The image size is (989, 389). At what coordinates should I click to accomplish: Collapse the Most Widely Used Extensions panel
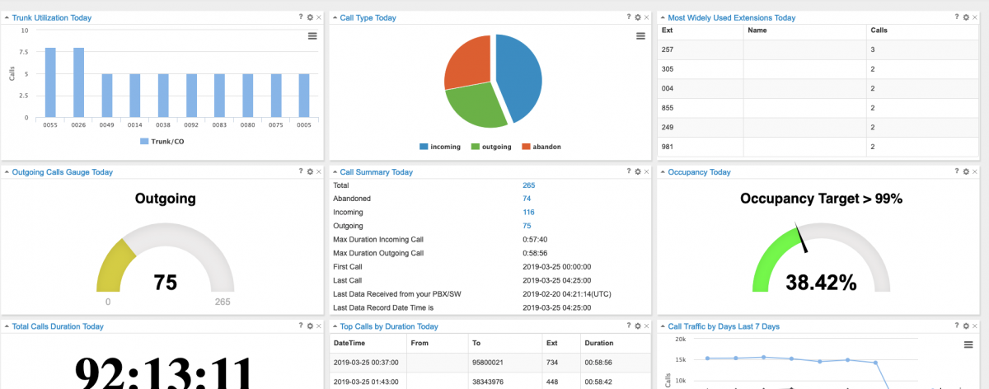663,17
